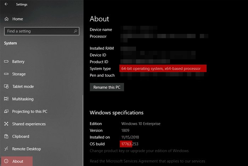Select the Windows 10 Enterprise edition text
The height and width of the screenshot is (166, 248).
pos(141,124)
